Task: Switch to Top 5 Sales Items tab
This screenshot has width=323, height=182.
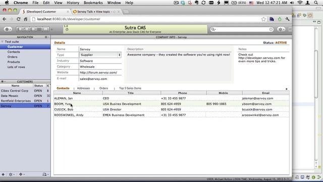Action: click(130, 88)
